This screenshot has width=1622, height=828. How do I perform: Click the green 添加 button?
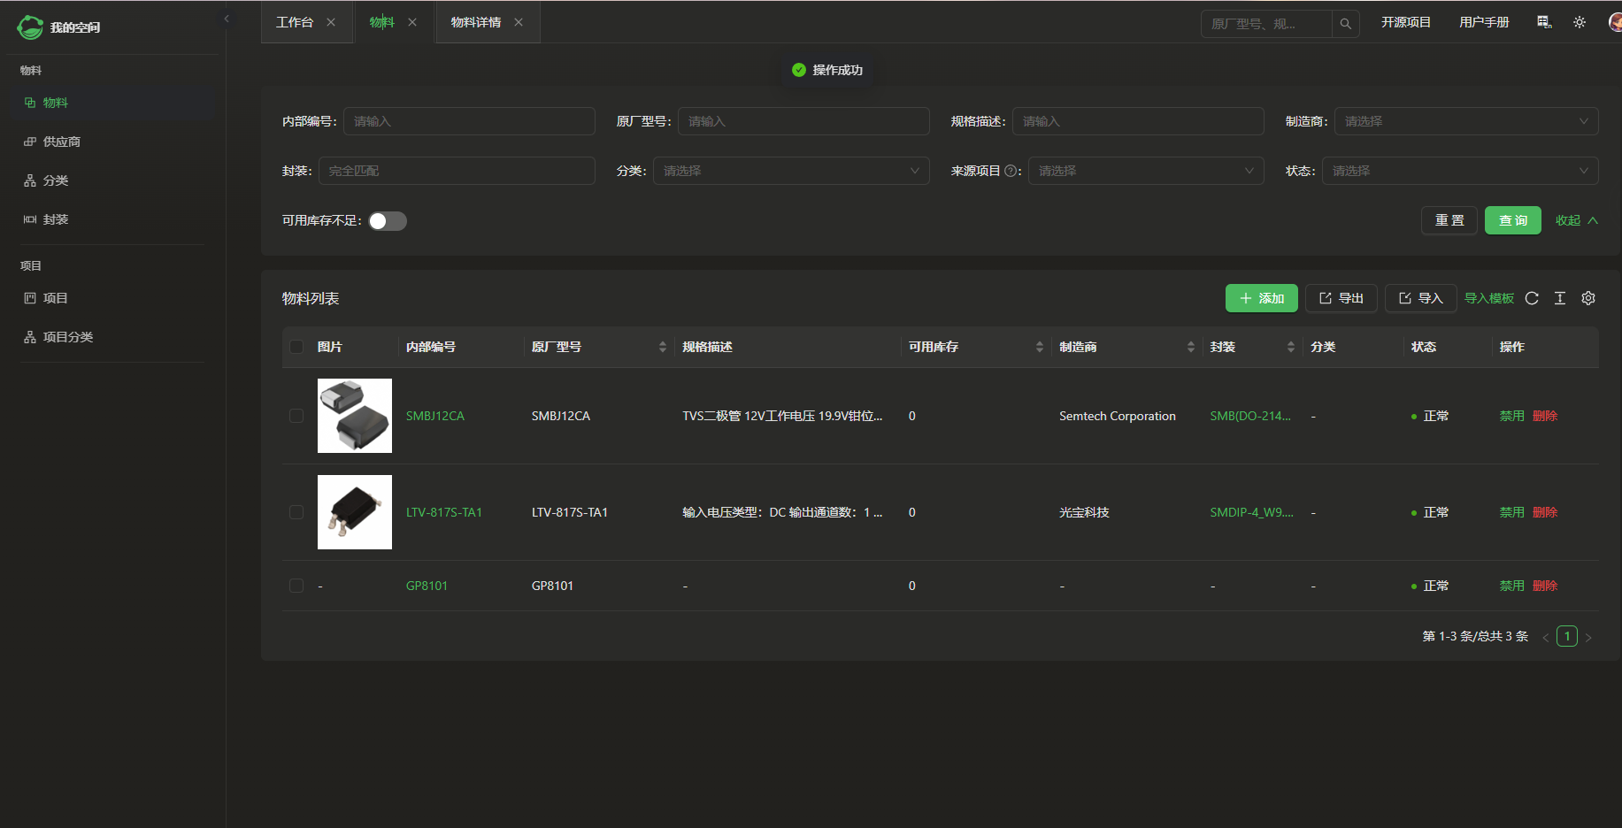pos(1261,298)
